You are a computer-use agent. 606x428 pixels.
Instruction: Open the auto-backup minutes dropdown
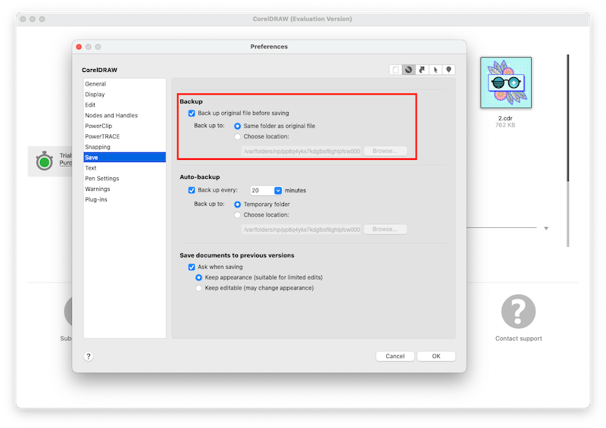[x=278, y=190]
